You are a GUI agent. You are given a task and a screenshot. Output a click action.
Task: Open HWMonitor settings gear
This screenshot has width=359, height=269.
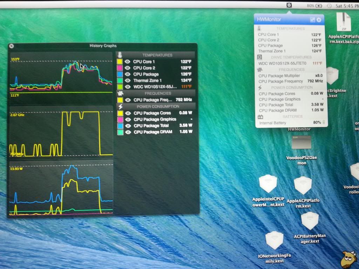[x=319, y=20]
